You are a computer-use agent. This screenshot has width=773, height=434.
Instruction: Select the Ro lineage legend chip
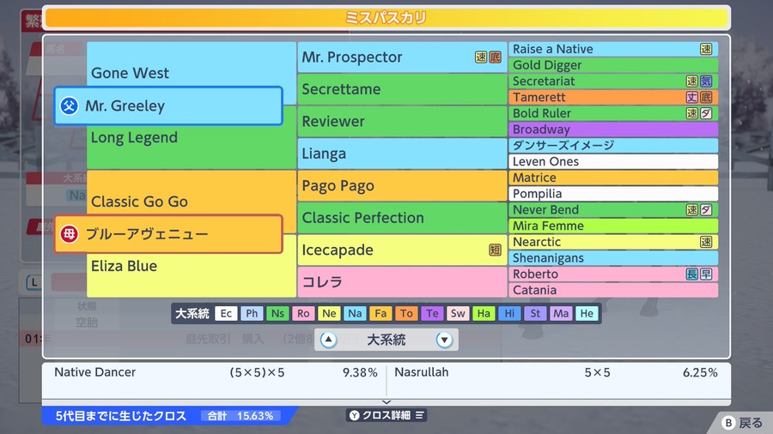(303, 313)
